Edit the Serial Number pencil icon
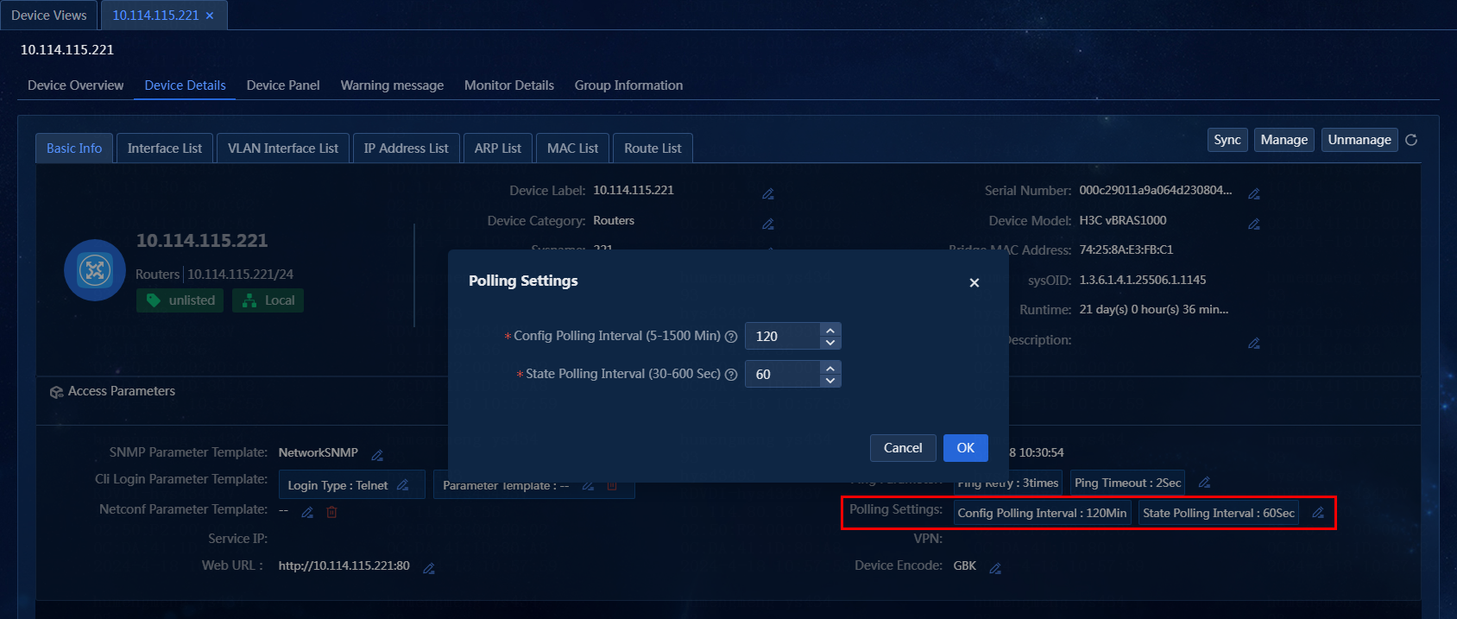1457x619 pixels. (1254, 193)
